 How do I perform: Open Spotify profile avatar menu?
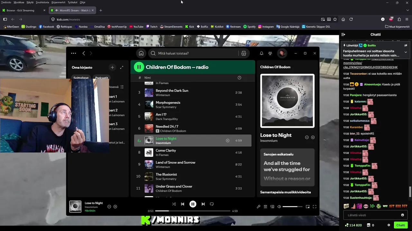[282, 53]
